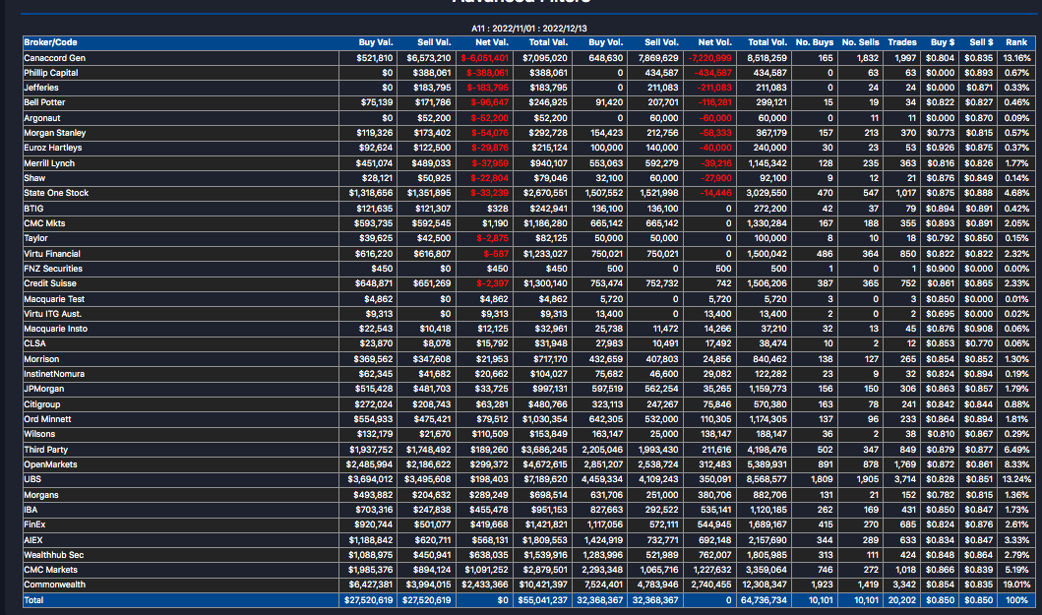This screenshot has height=615, width=1042.
Task: Sort table by Broker/Code column header
Action: click(50, 42)
